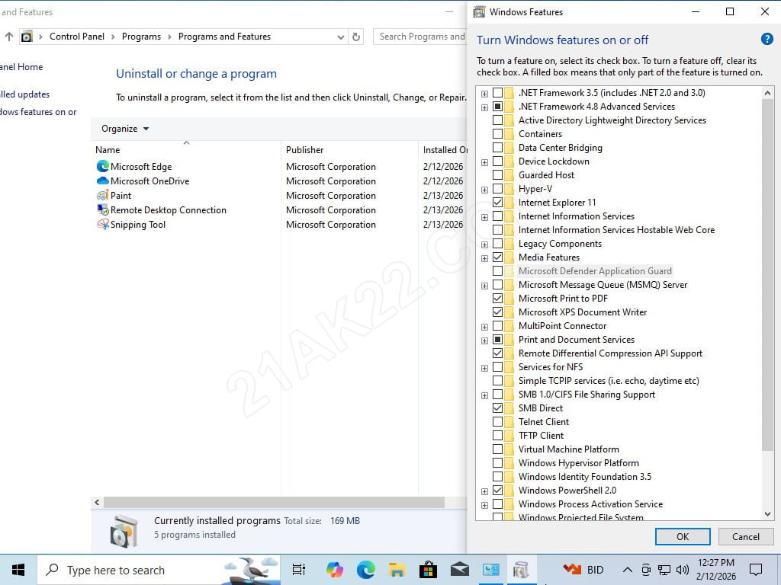Check the Virtual Machine Platform checkbox
This screenshot has width=781, height=585.
tap(497, 449)
